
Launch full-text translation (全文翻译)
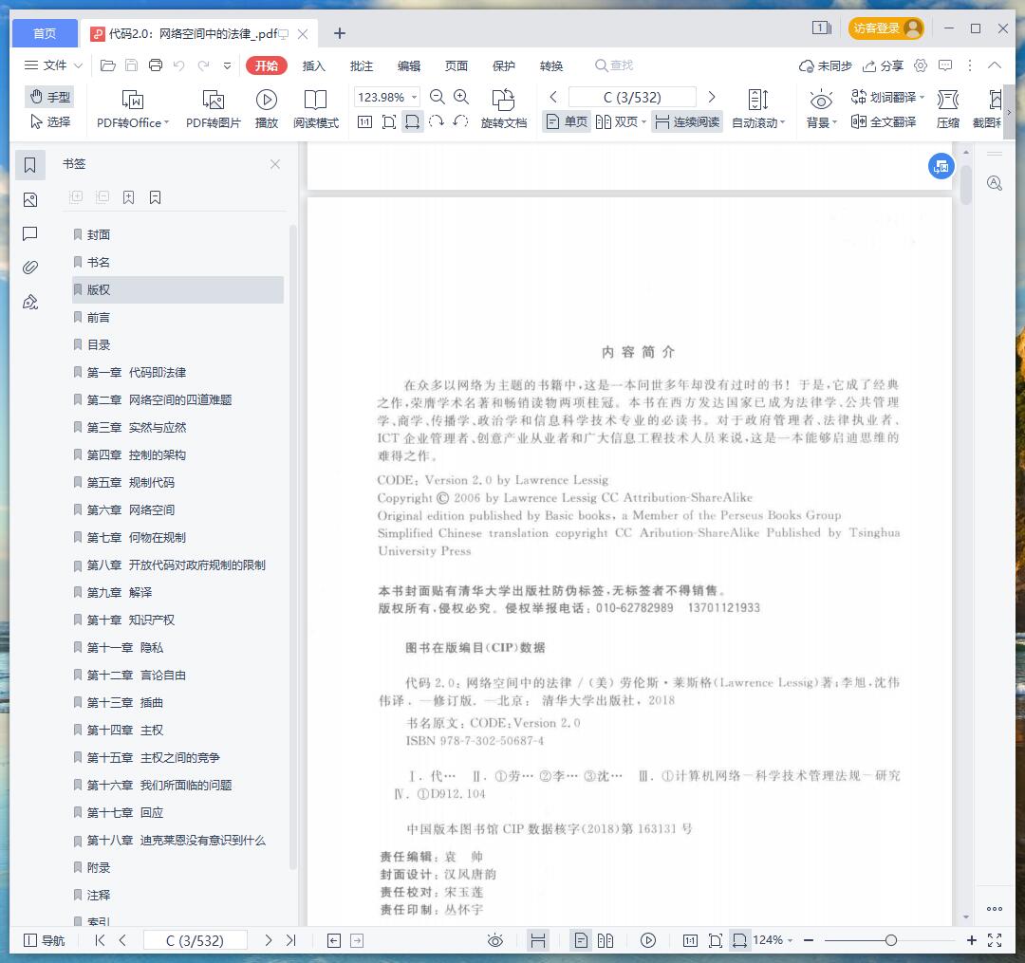pos(884,121)
